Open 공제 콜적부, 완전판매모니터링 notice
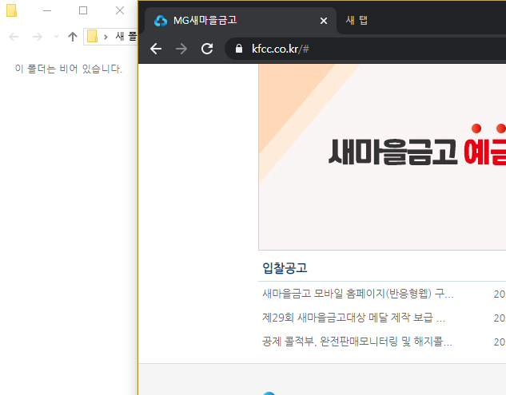Screen dimensions: 506x395 (357, 342)
